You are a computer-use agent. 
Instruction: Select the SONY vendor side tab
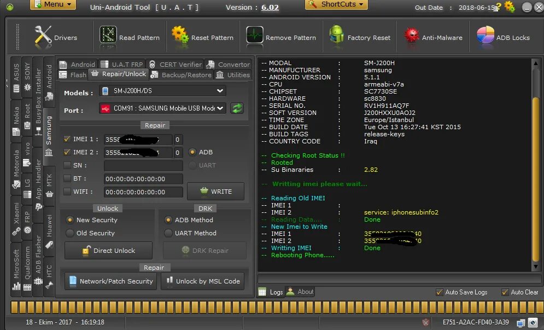coord(27,77)
